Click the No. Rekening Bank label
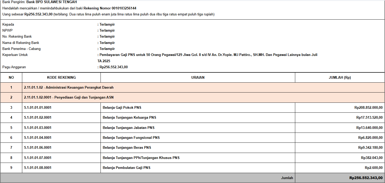The width and height of the screenshot is (385, 183). click(x=17, y=37)
